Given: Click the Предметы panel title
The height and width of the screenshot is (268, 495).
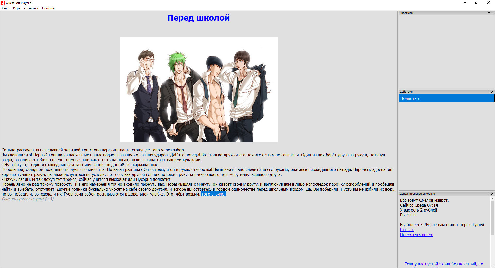Looking at the screenshot, I should point(406,13).
